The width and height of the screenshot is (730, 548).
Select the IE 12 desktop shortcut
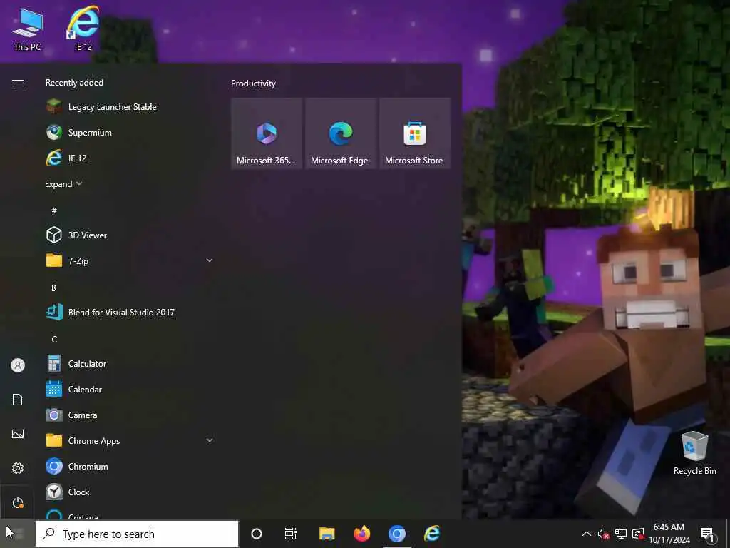point(83,28)
